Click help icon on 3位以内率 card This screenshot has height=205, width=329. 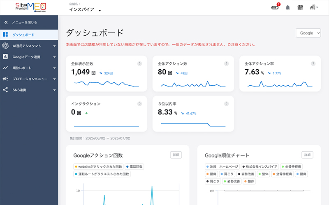click(x=226, y=104)
